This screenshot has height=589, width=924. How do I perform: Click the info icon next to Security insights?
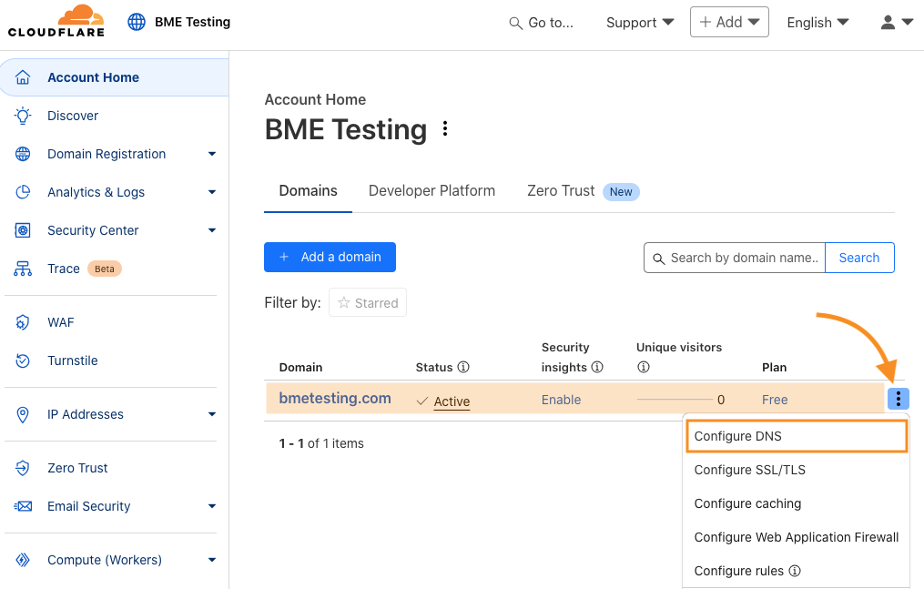[x=597, y=367]
